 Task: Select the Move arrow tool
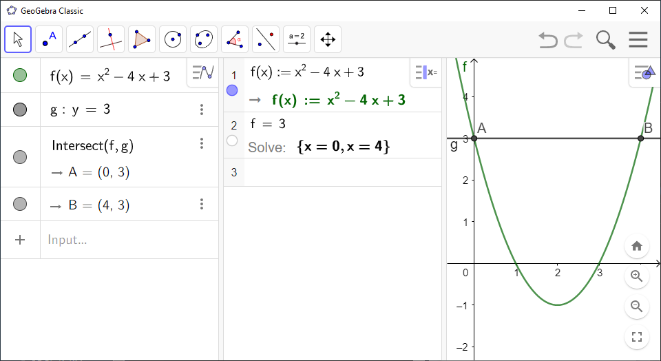click(x=18, y=39)
